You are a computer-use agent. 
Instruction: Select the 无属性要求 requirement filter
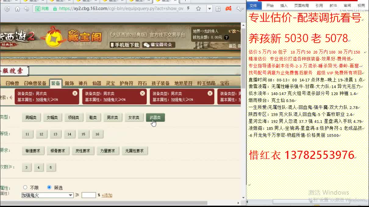pyautogui.click(x=134, y=151)
